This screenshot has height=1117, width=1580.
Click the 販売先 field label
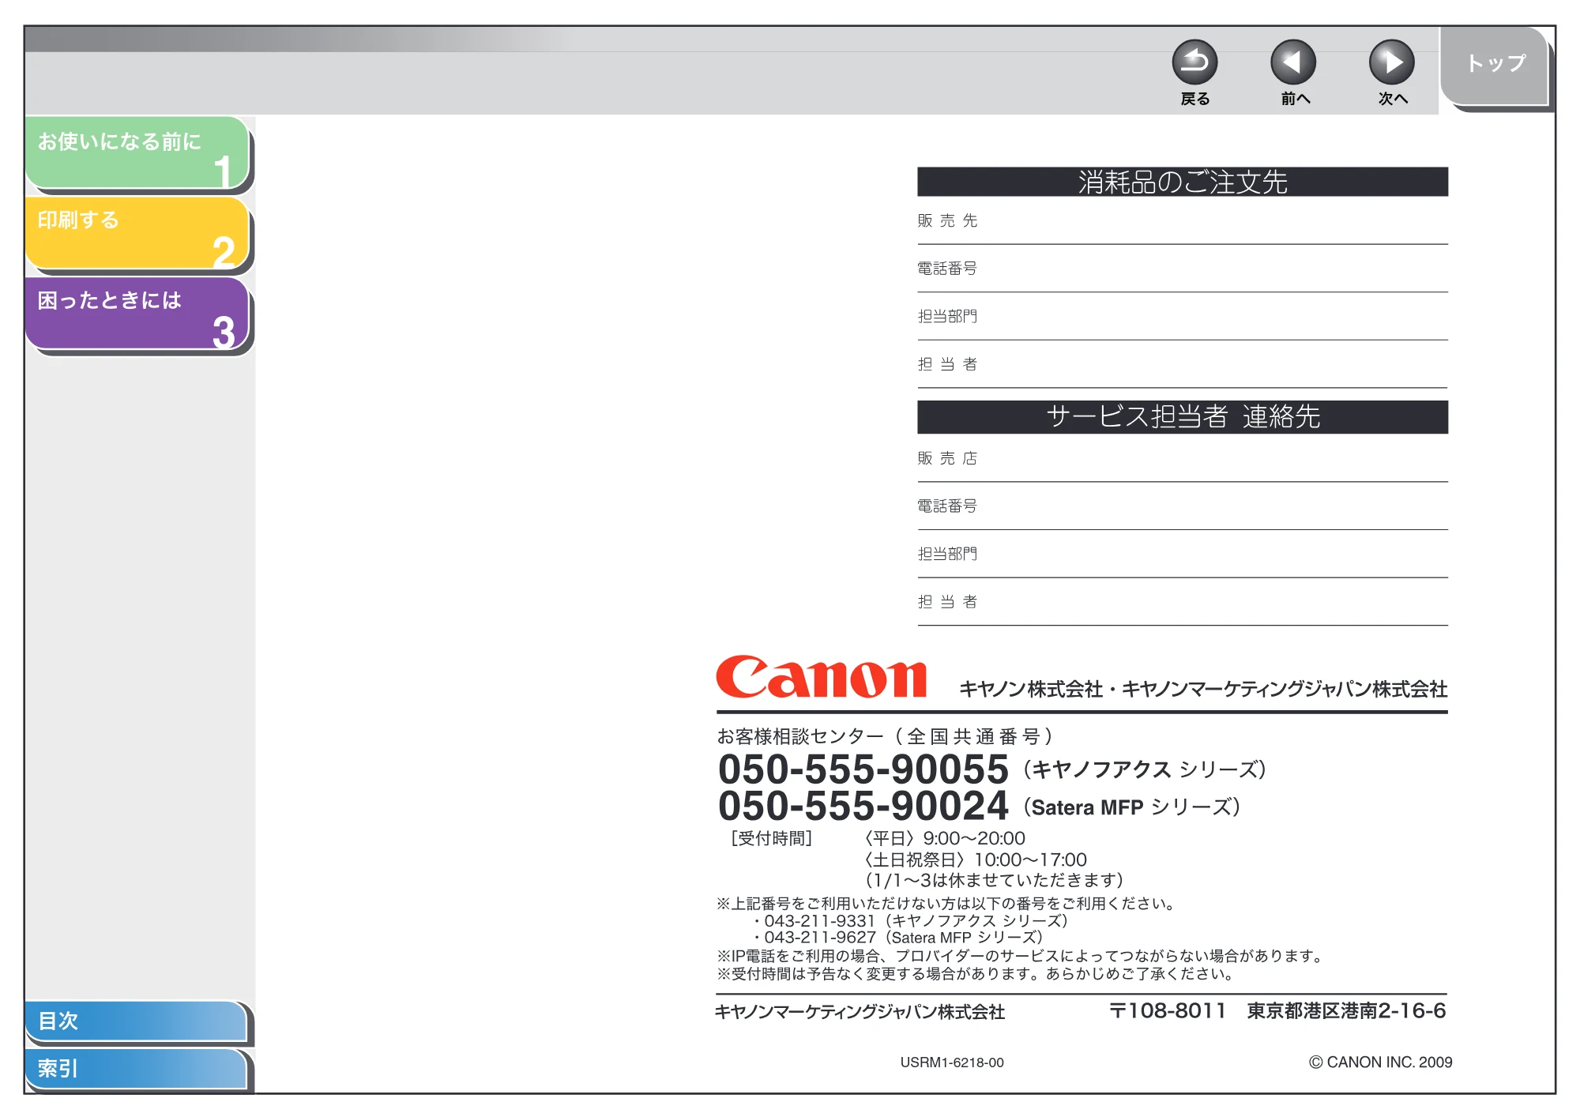point(947,220)
